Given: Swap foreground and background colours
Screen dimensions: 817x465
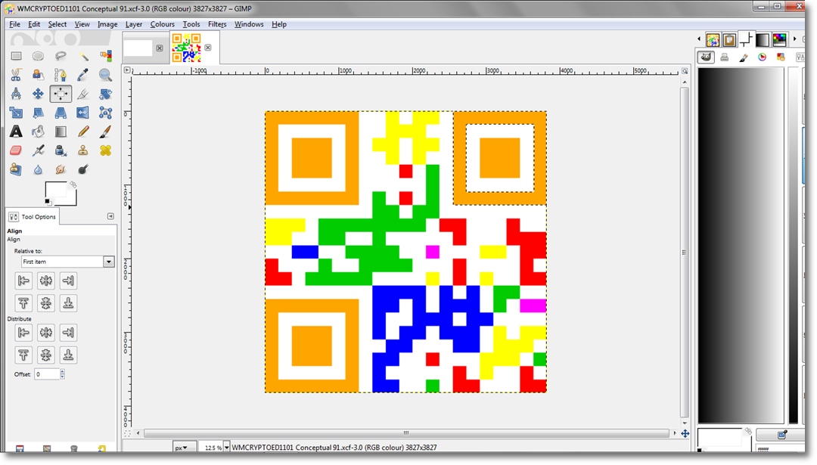Looking at the screenshot, I should 73,184.
